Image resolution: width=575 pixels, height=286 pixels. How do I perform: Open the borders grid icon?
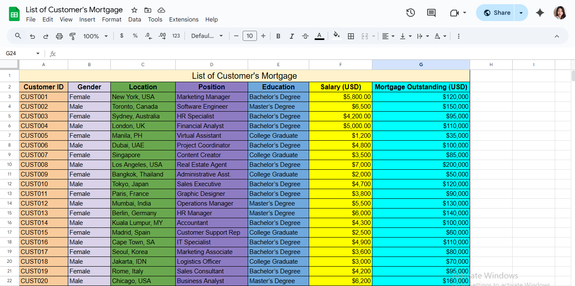tap(350, 36)
